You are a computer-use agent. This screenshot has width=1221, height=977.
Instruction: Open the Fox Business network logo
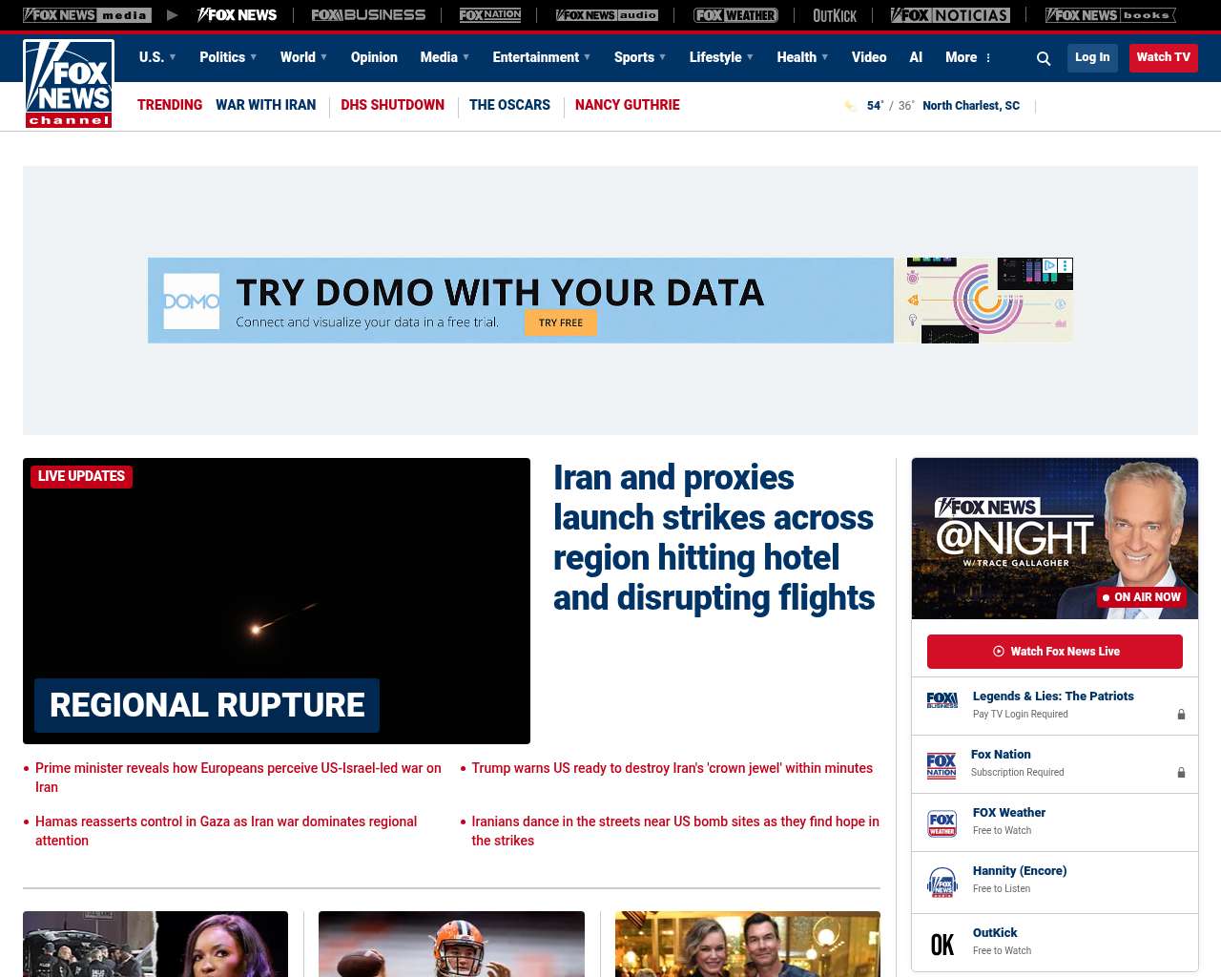tap(368, 15)
